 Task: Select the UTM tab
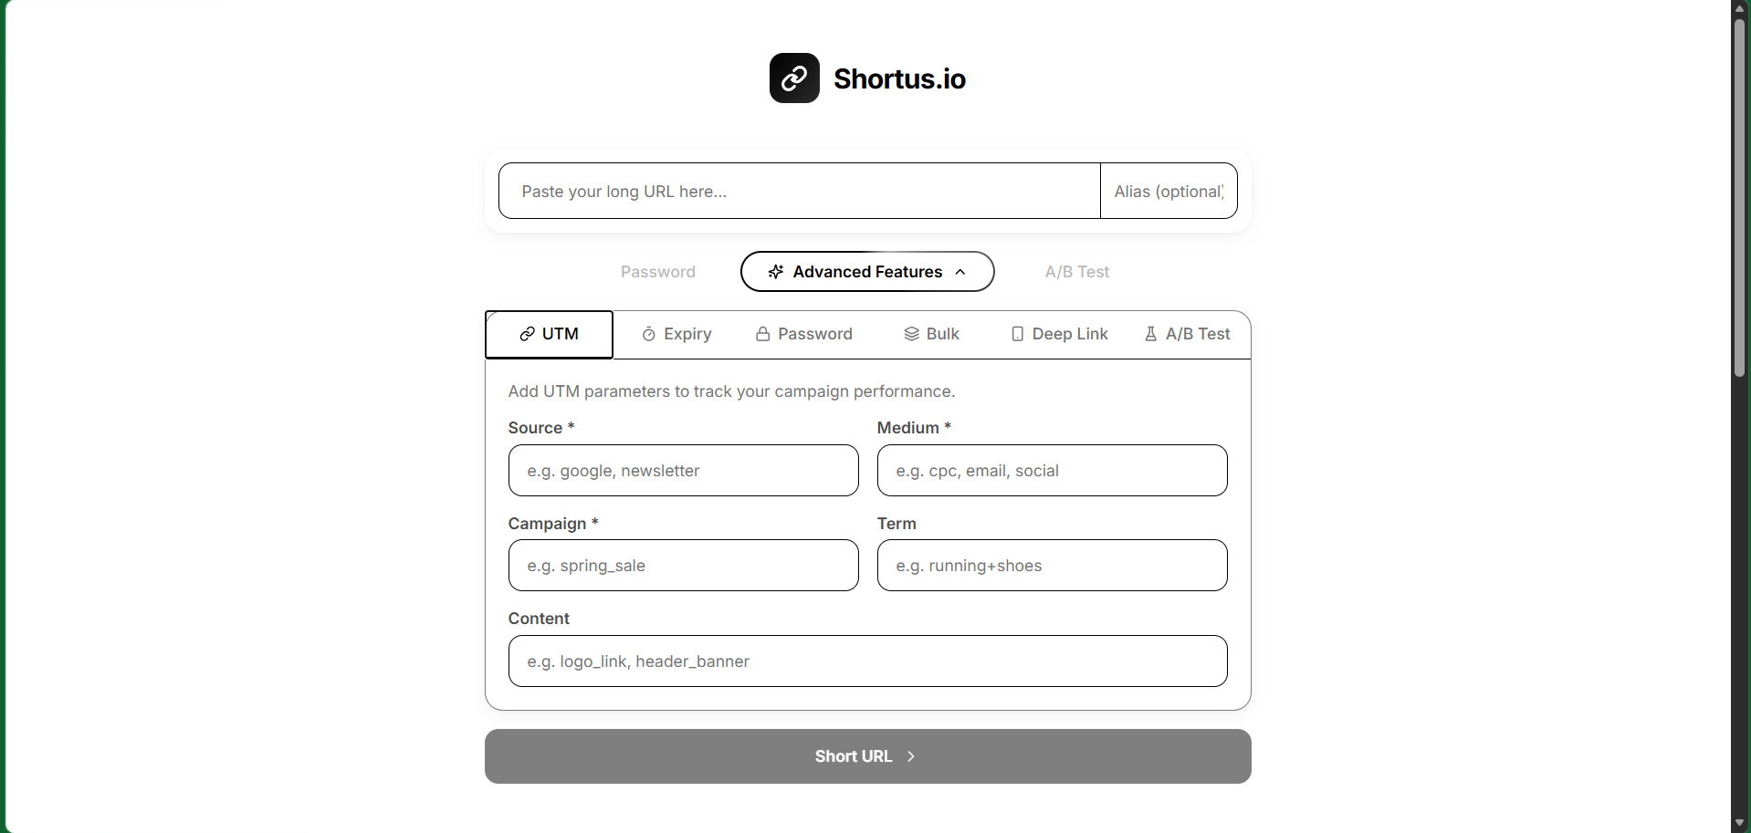pos(548,334)
